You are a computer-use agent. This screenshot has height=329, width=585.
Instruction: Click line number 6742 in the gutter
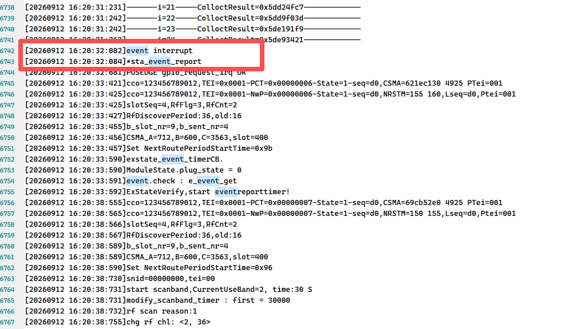click(7, 51)
